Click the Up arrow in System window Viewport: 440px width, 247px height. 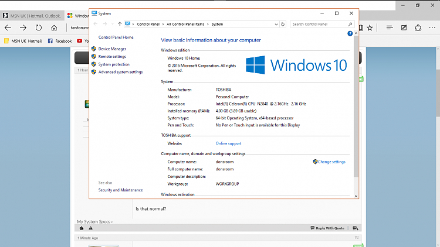[120, 24]
